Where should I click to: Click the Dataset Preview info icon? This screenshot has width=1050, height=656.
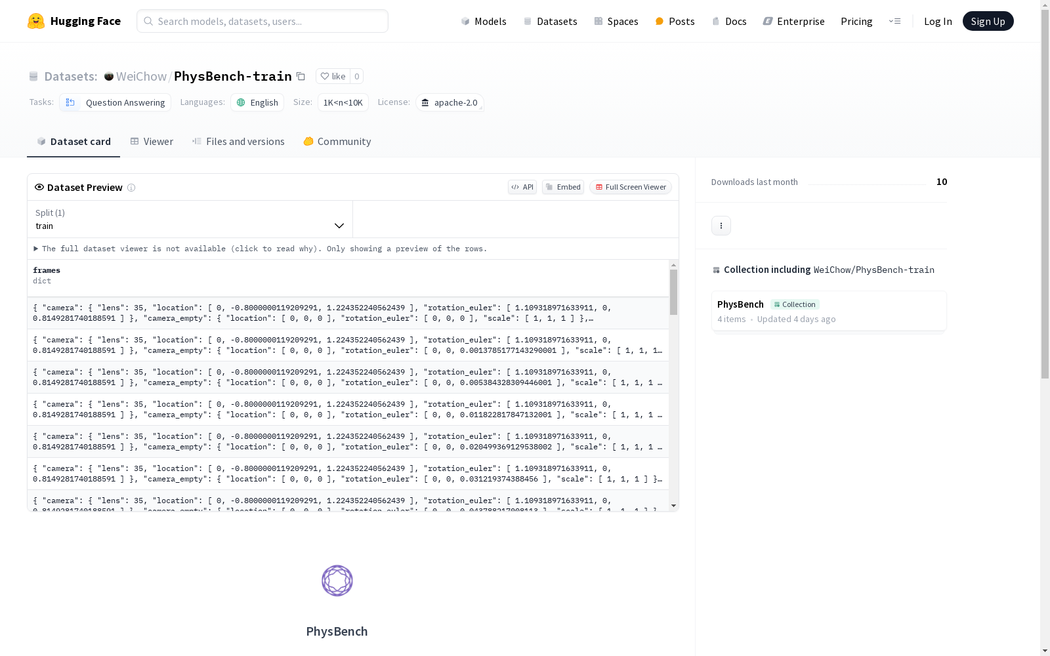[131, 188]
